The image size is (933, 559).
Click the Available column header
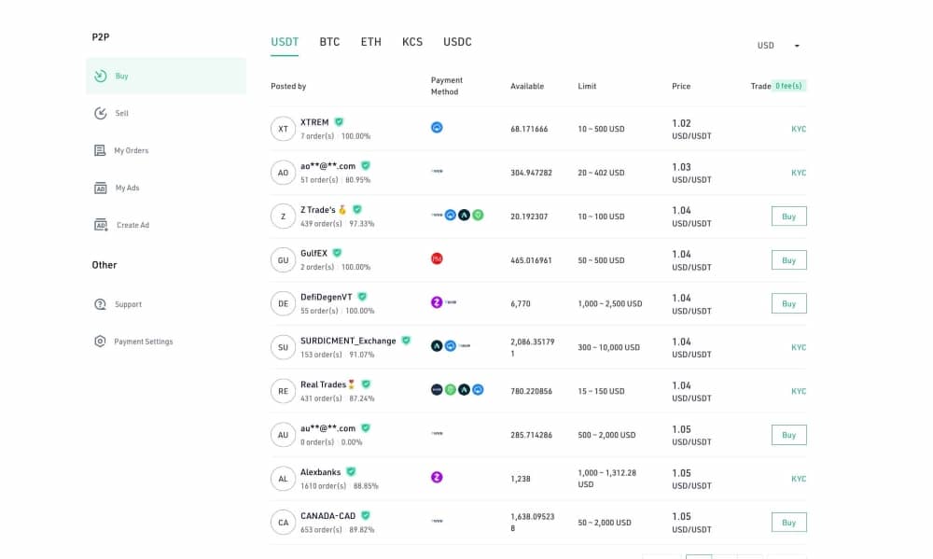[527, 86]
